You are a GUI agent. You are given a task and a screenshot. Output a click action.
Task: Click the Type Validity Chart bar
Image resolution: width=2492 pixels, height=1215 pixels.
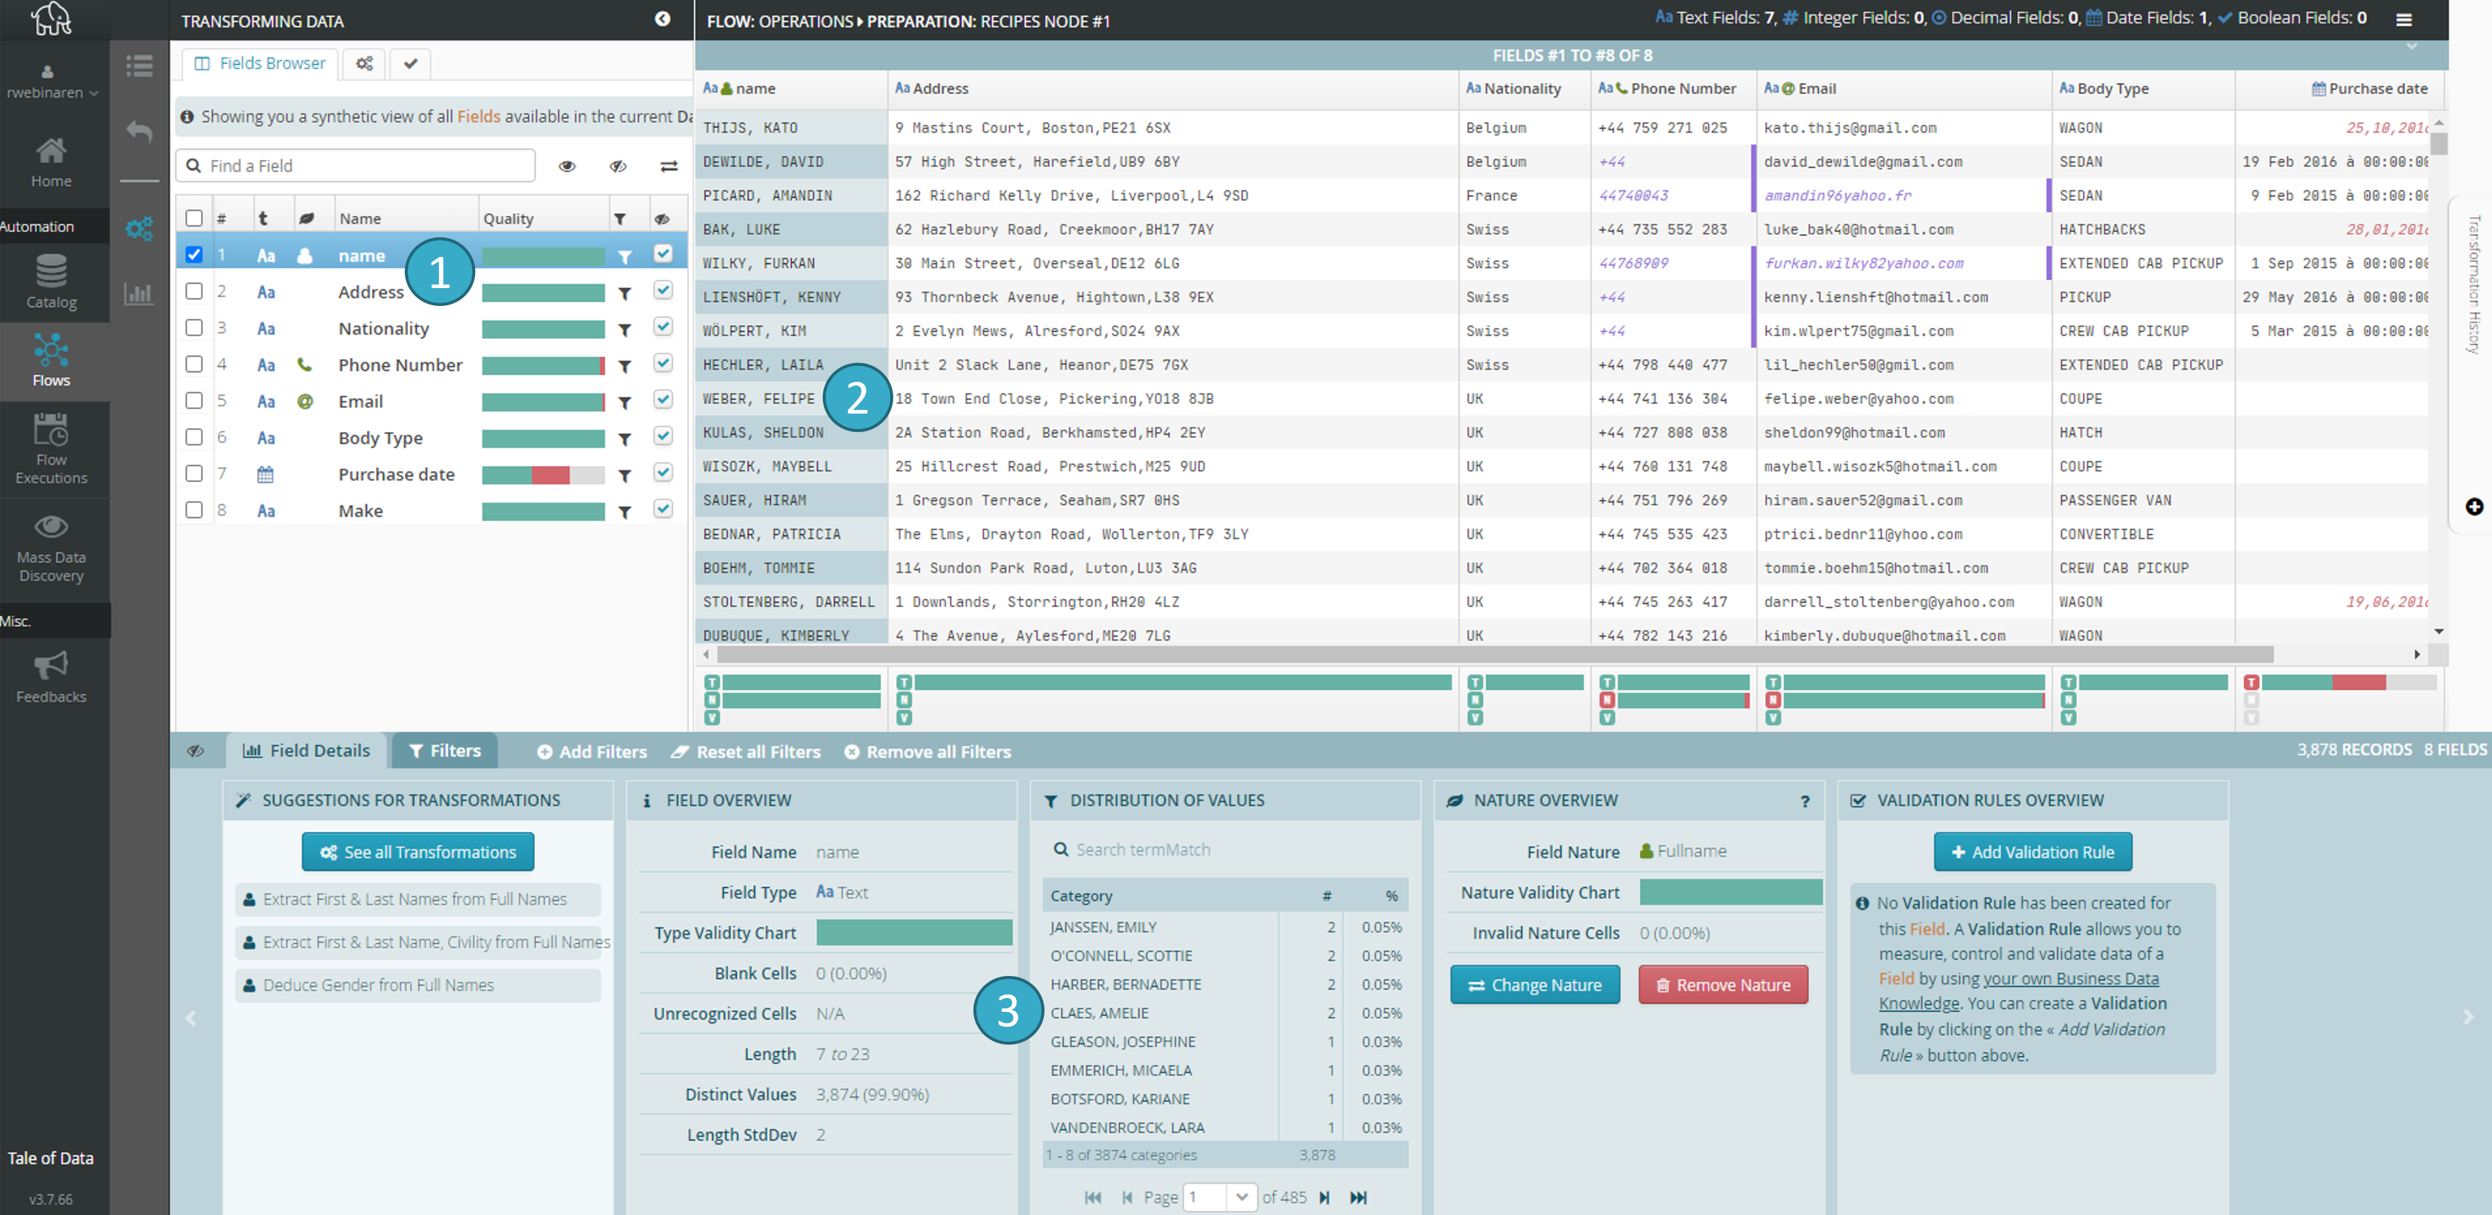pos(914,934)
